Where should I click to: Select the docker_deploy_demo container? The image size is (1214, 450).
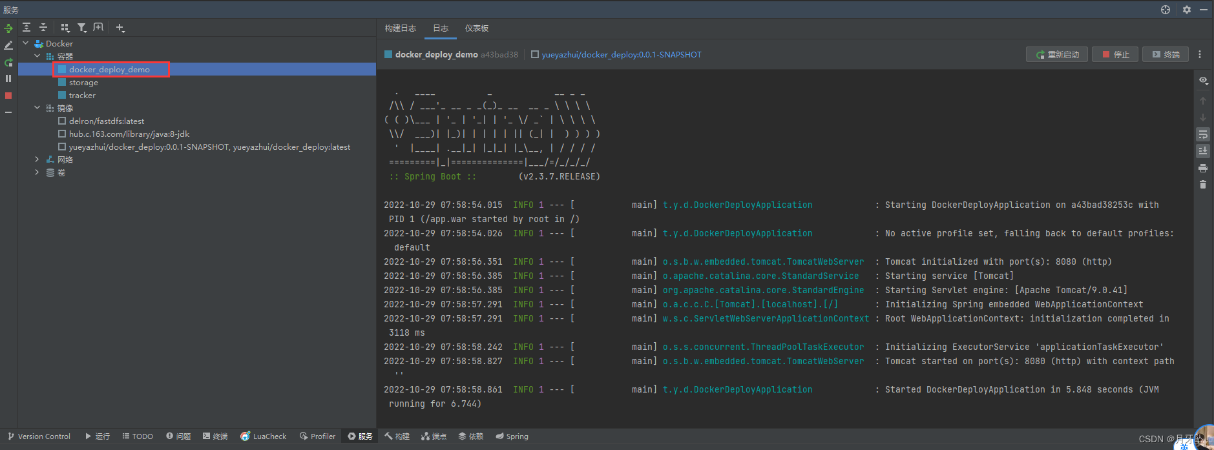tap(197, 69)
